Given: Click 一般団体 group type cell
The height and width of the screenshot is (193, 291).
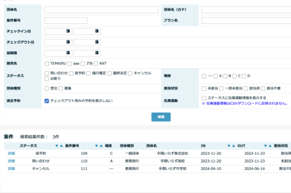Looking at the screenshot, I should point(132,154).
